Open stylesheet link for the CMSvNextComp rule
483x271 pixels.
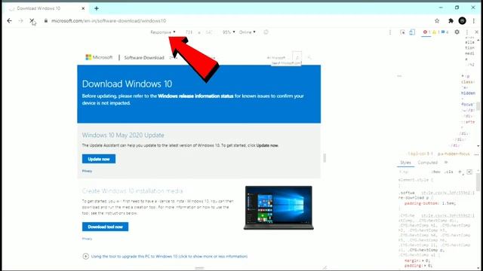(448, 216)
